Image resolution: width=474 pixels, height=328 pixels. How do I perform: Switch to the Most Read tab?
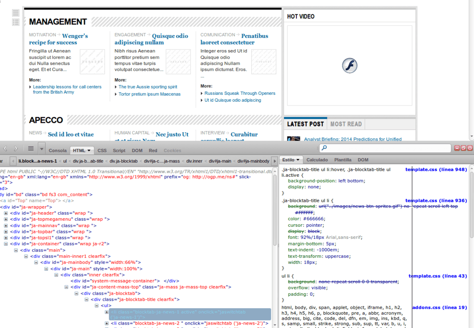[x=346, y=124]
